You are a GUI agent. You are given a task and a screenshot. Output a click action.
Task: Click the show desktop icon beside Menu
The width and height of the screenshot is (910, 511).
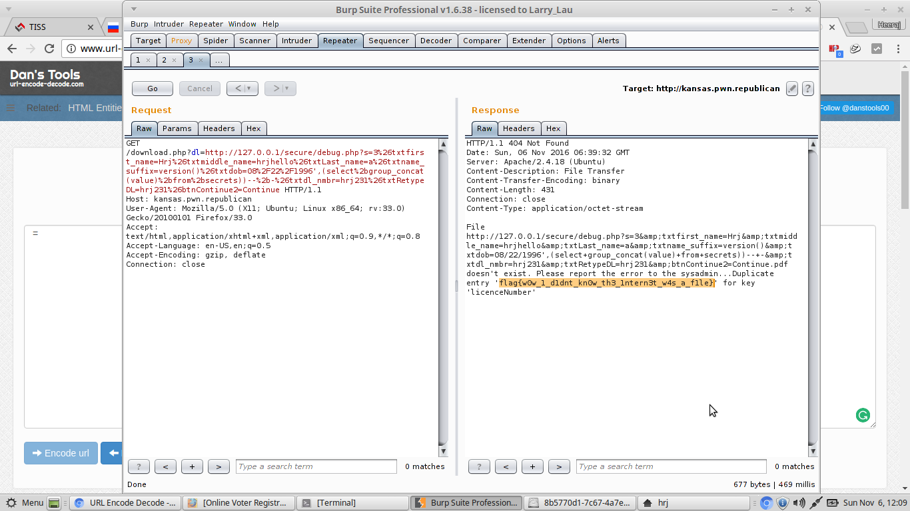pos(54,503)
